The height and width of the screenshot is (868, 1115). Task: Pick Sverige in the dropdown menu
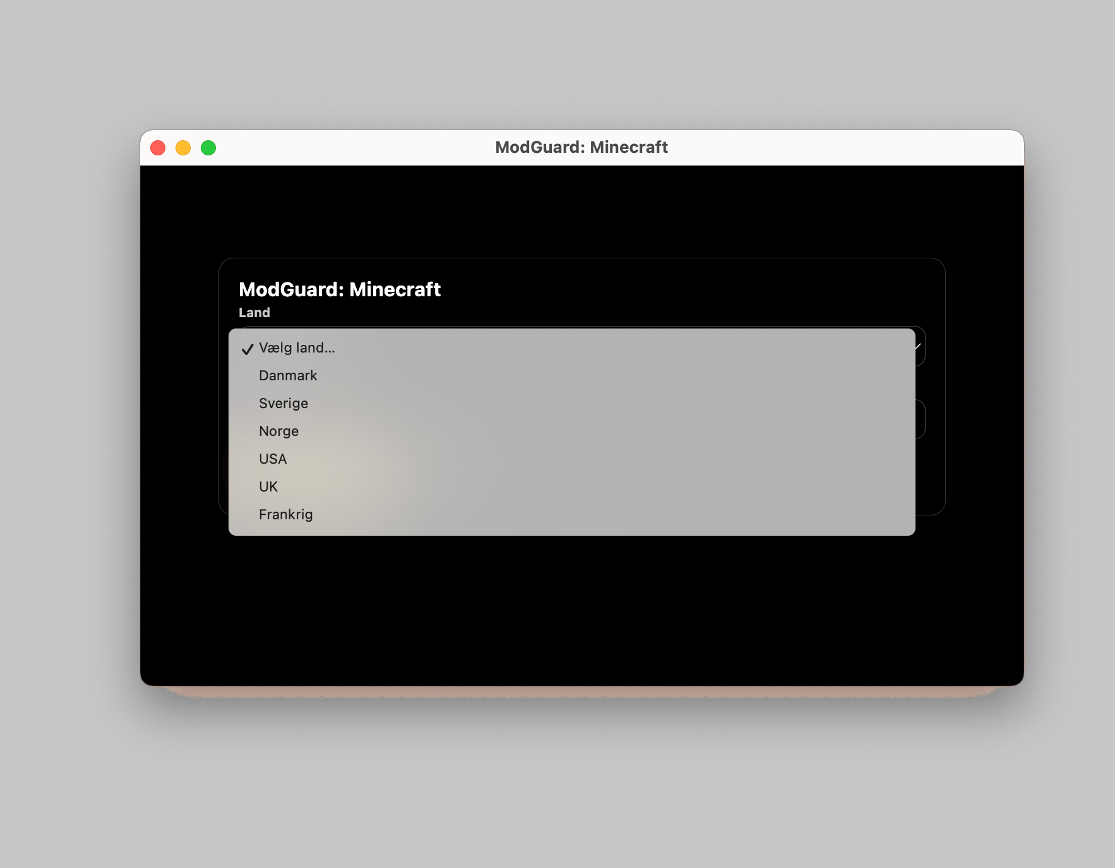pos(571,404)
